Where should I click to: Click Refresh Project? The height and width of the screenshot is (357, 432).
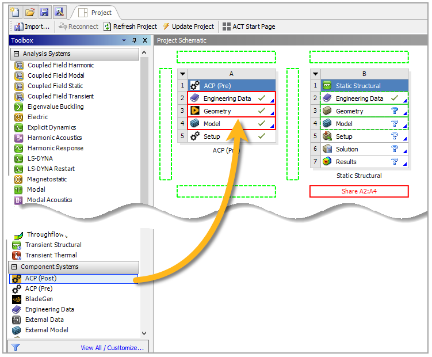click(131, 26)
